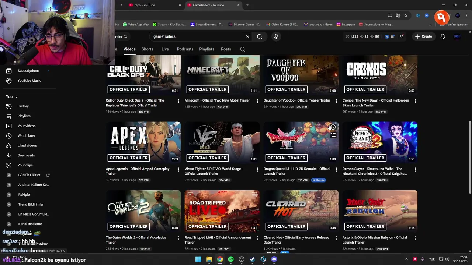The height and width of the screenshot is (265, 472).
Task: Open Windows Start menu
Action: click(x=198, y=259)
